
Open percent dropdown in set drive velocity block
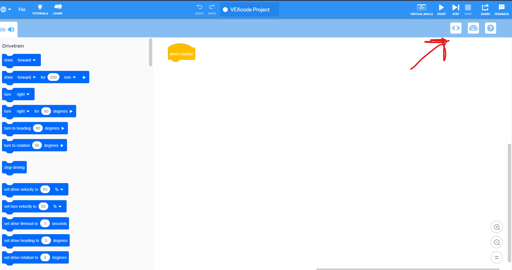click(59, 189)
